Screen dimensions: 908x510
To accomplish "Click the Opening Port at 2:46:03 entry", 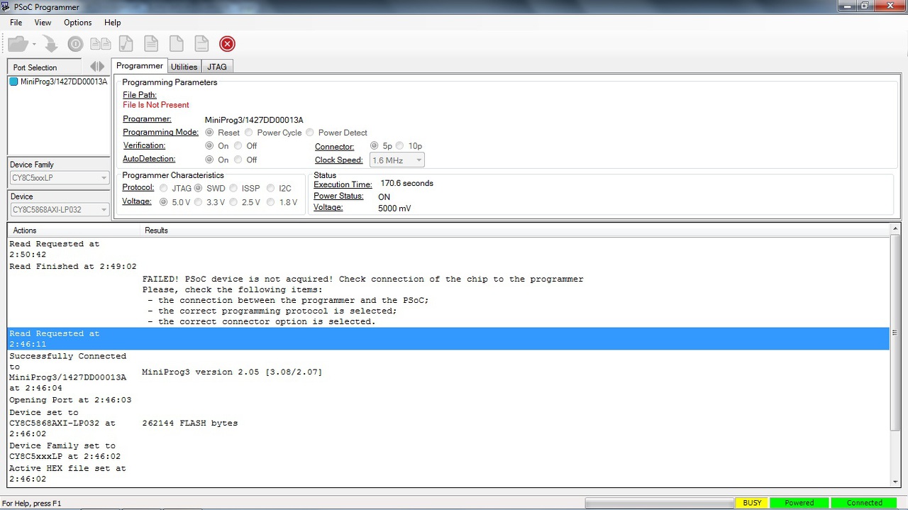I will pos(70,400).
